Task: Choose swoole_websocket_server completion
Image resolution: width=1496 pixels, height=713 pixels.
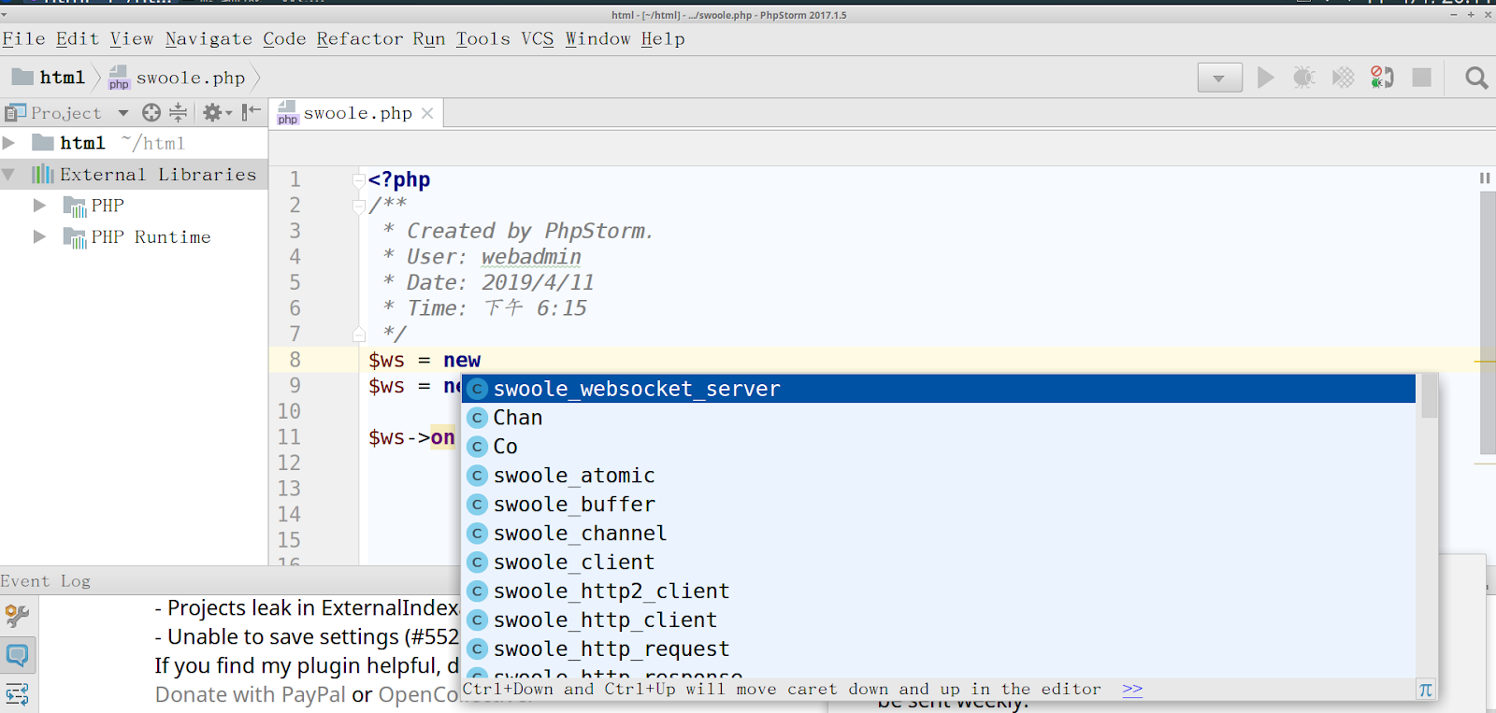Action: click(x=939, y=389)
